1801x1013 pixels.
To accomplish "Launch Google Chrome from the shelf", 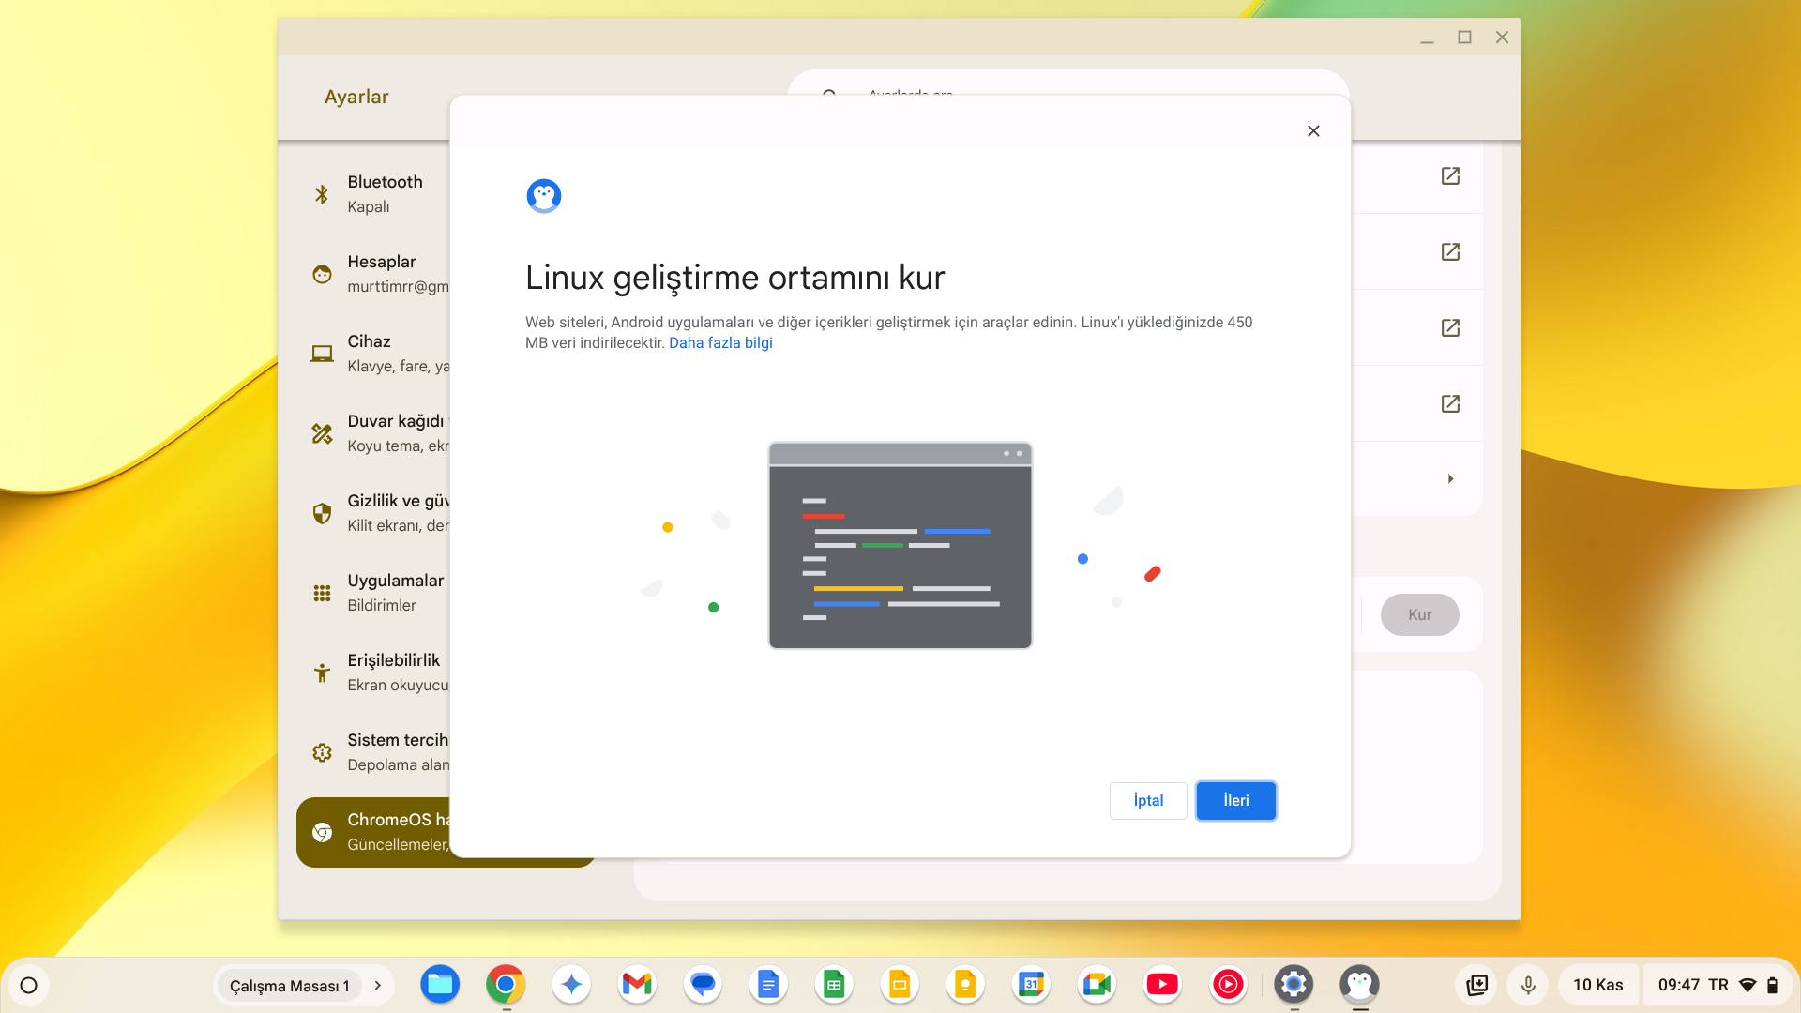I will (506, 984).
